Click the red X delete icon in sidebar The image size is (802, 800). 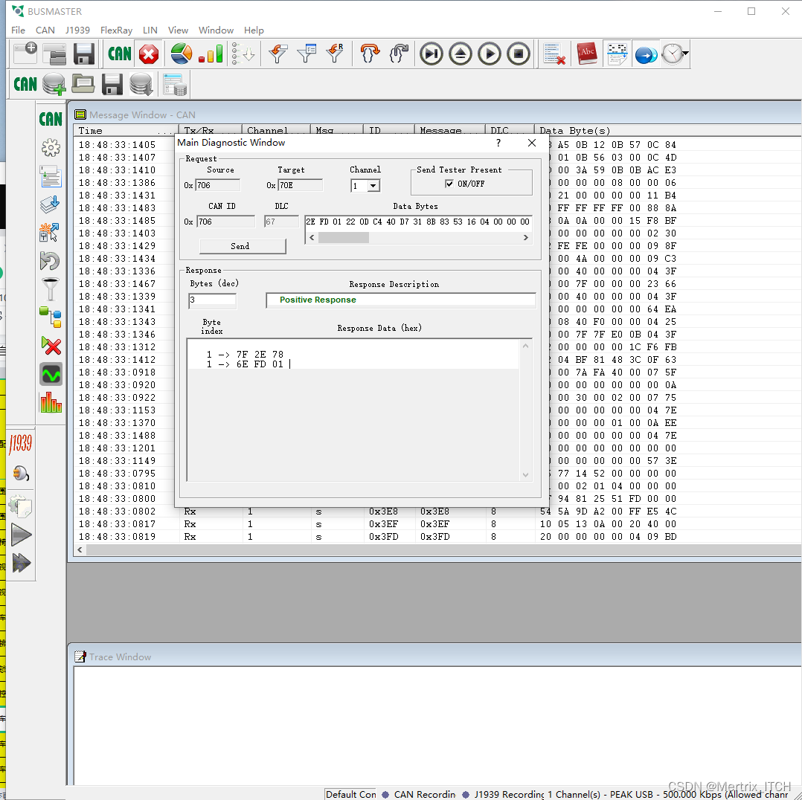[51, 346]
